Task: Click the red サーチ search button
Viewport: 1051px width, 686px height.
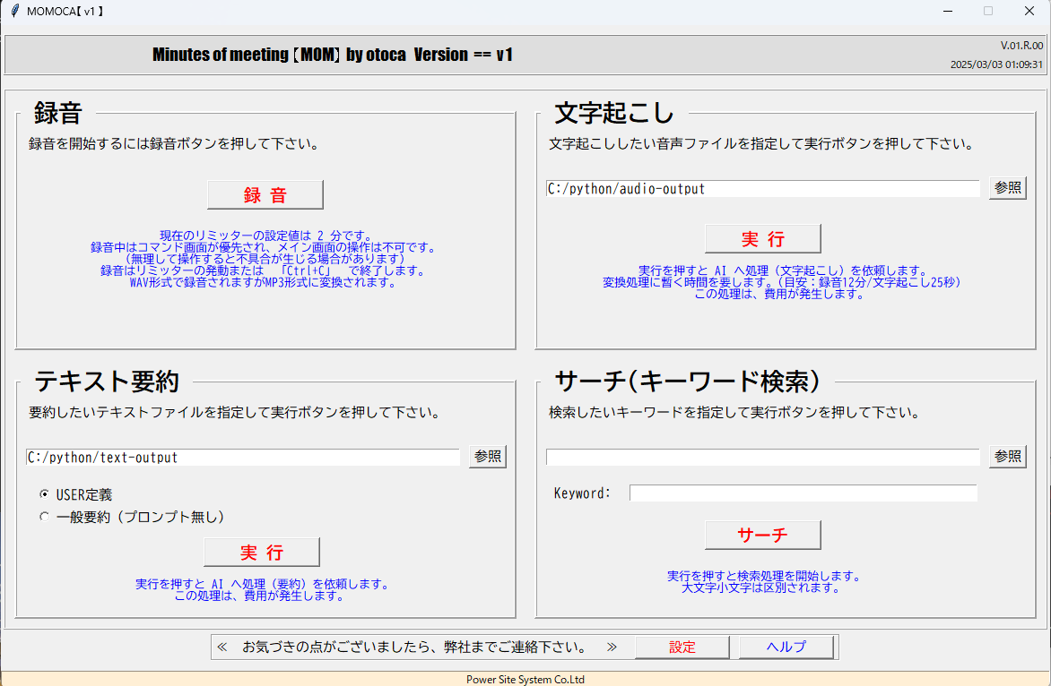Action: coord(762,535)
